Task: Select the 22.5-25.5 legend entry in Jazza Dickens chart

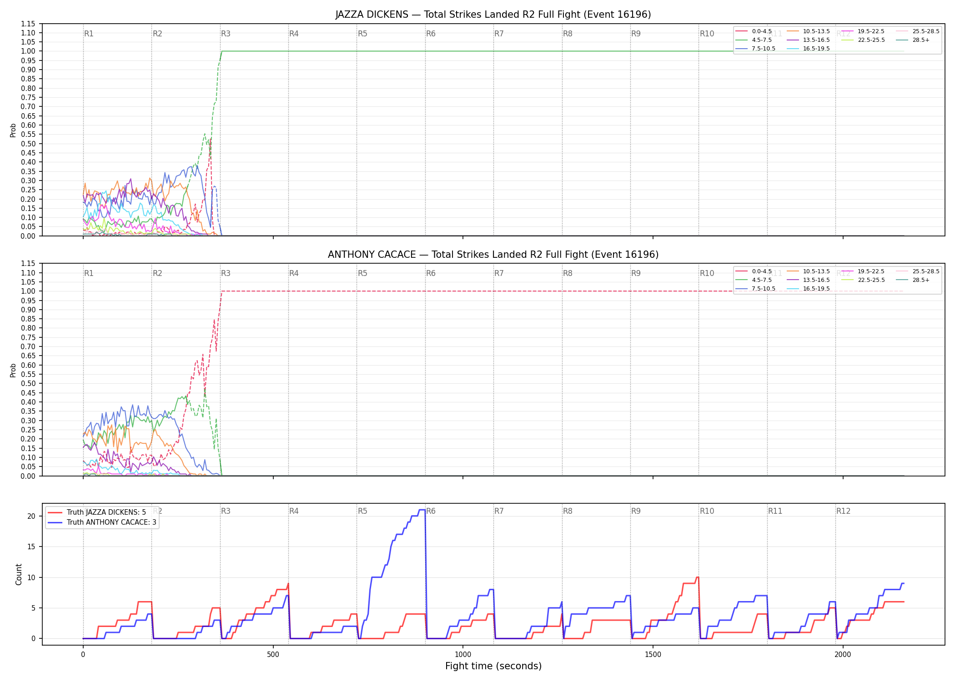Action: (863, 40)
